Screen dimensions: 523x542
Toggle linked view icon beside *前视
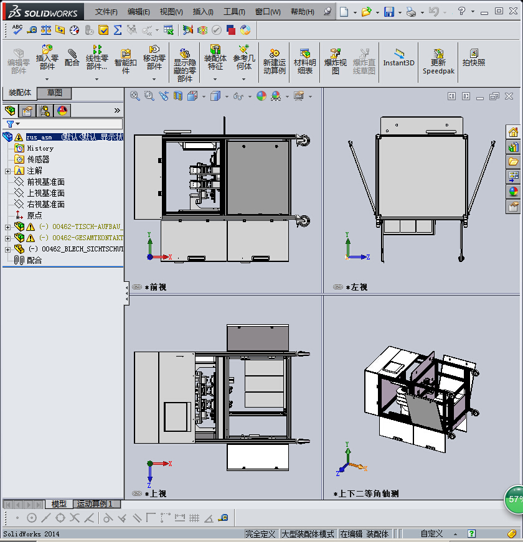[137, 287]
